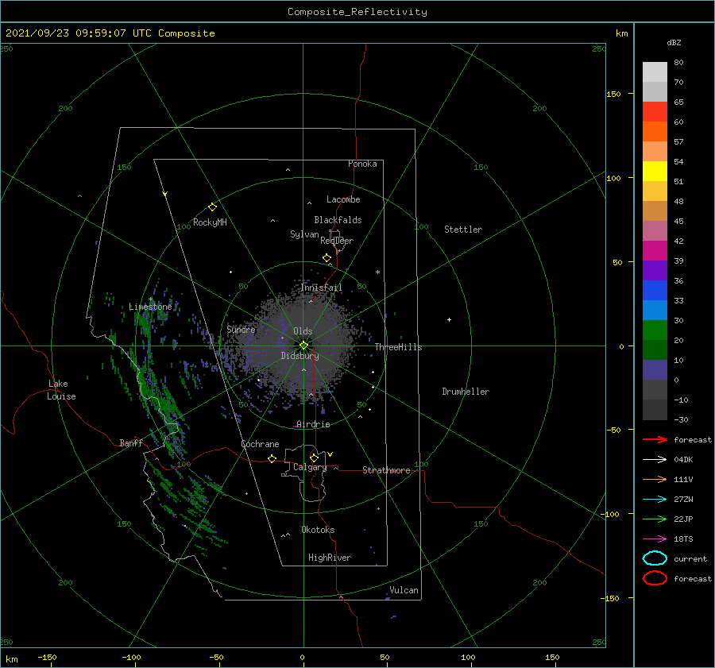Click the white asterisk marker above Limestone
This screenshot has height=668, width=715.
click(150, 299)
